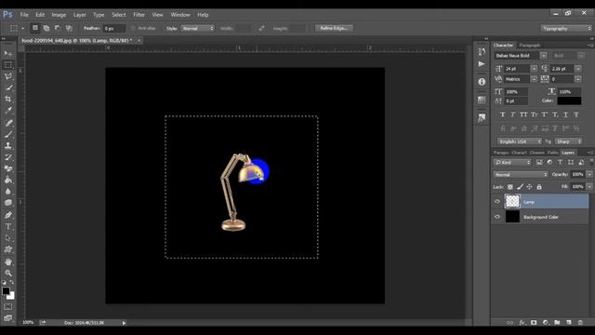The height and width of the screenshot is (335, 595).
Task: Select the Pen tool
Action: (x=8, y=215)
